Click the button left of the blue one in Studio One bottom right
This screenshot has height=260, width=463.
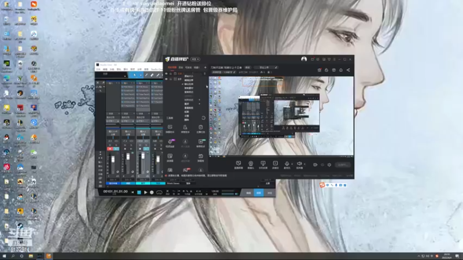click(x=248, y=193)
